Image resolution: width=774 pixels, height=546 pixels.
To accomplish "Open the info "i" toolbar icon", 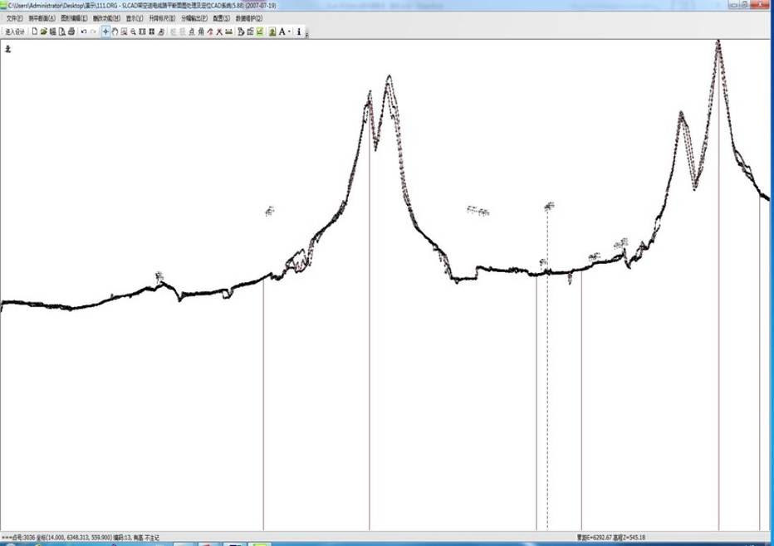I will tap(299, 32).
